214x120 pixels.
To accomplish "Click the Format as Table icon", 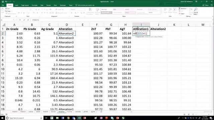I will tap(97, 9).
